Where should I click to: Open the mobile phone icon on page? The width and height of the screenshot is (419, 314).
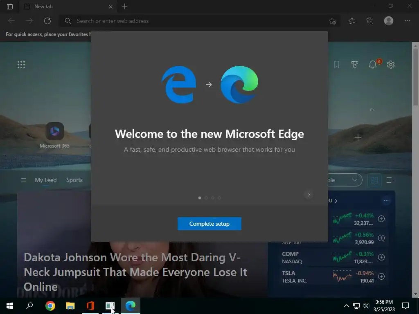pos(337,65)
